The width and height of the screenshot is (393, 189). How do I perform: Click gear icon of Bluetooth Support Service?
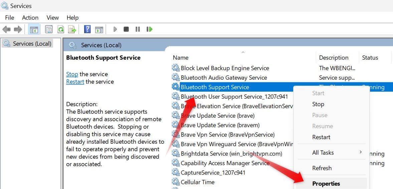click(x=176, y=87)
